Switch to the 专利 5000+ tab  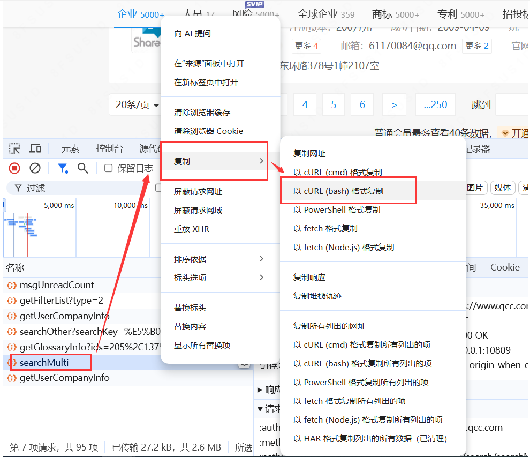tap(461, 14)
